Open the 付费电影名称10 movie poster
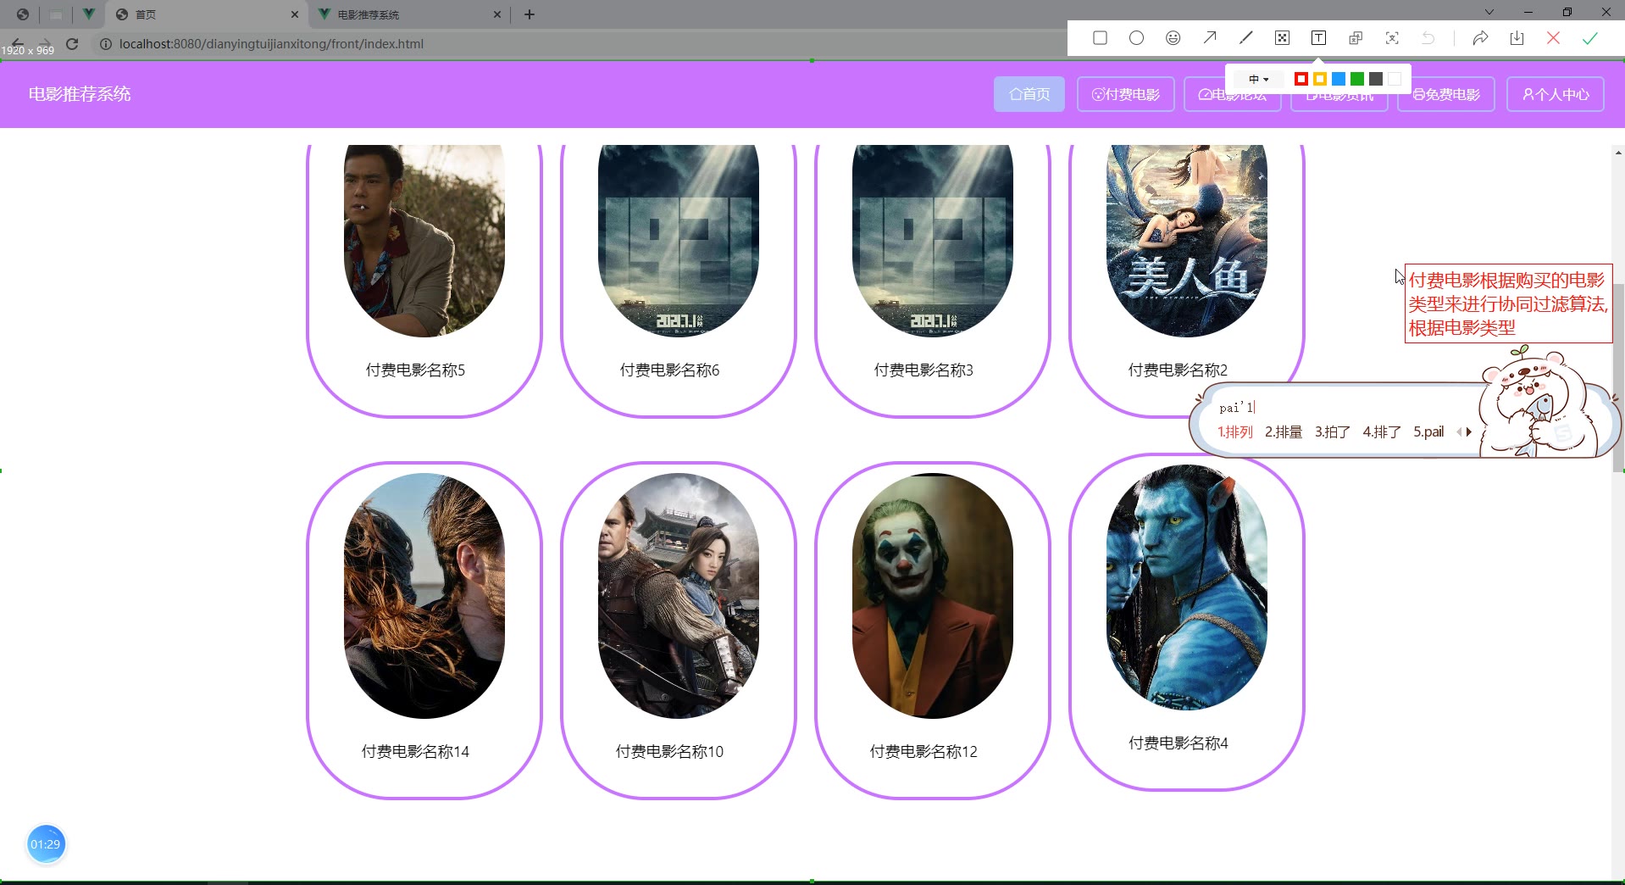 [x=679, y=596]
